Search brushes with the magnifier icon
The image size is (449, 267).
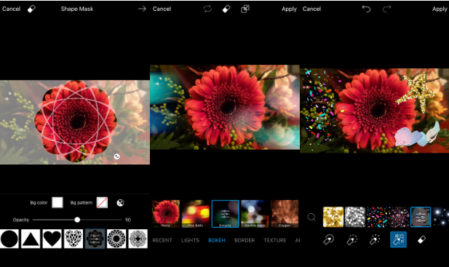click(311, 218)
